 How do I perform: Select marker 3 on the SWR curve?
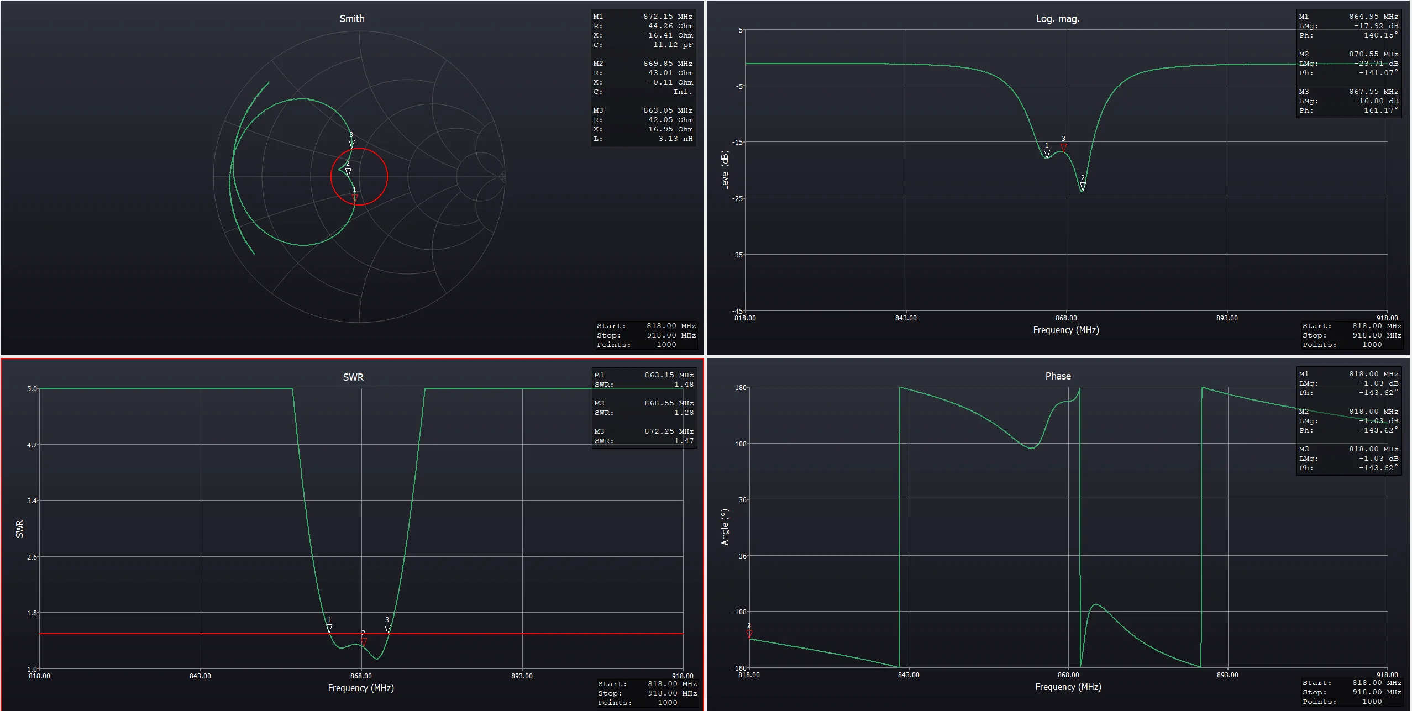coord(388,629)
